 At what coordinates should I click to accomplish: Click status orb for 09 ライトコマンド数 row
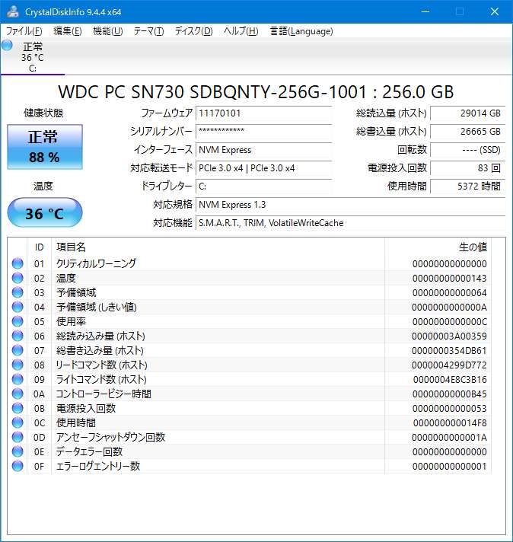point(18,379)
